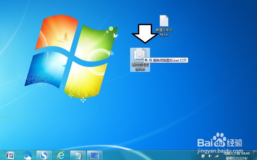257x160 pixels.
Task: Click the volume speaker tray icon
Action: pos(210,156)
